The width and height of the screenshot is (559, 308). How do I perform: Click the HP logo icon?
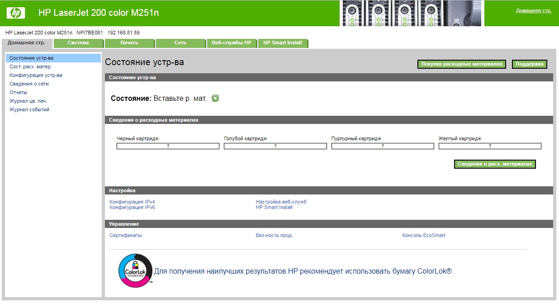(16, 13)
